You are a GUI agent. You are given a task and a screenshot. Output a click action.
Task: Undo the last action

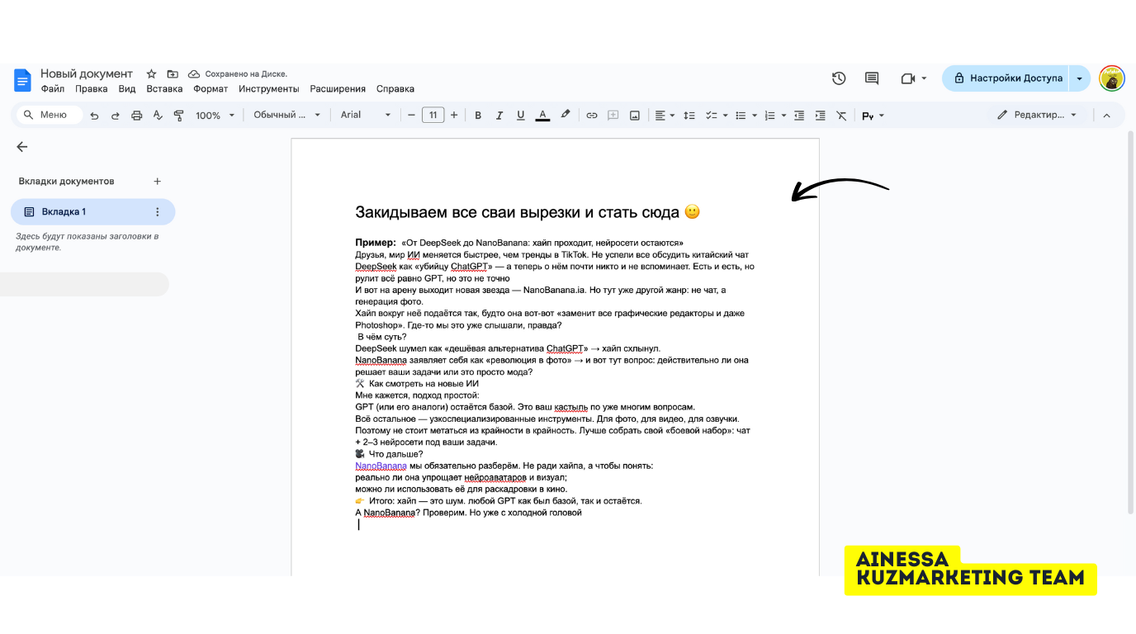(x=94, y=116)
